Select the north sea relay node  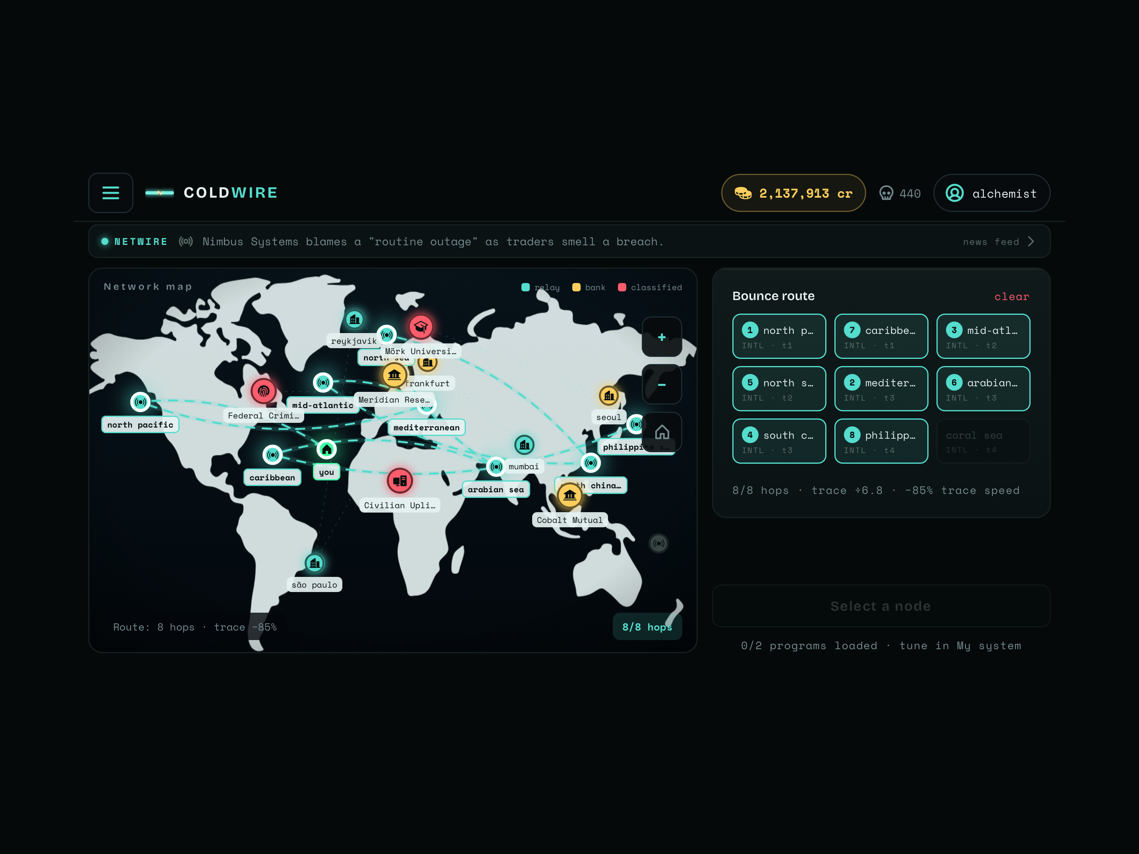tap(387, 335)
